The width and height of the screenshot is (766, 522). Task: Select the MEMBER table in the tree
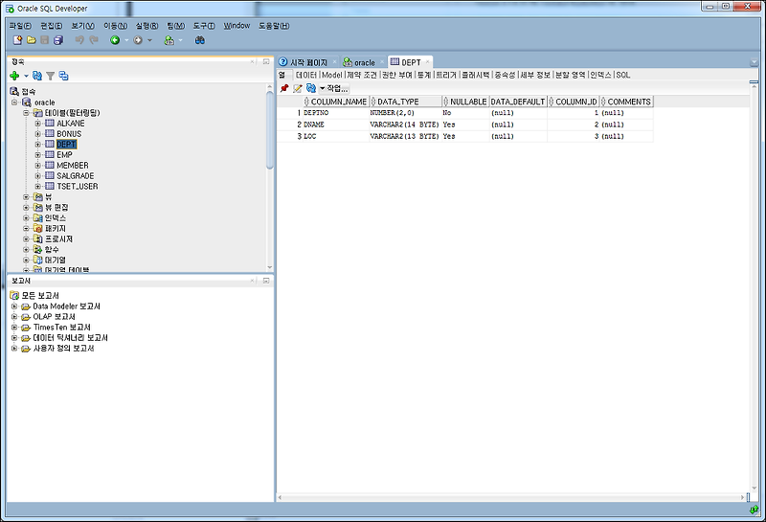coord(73,165)
